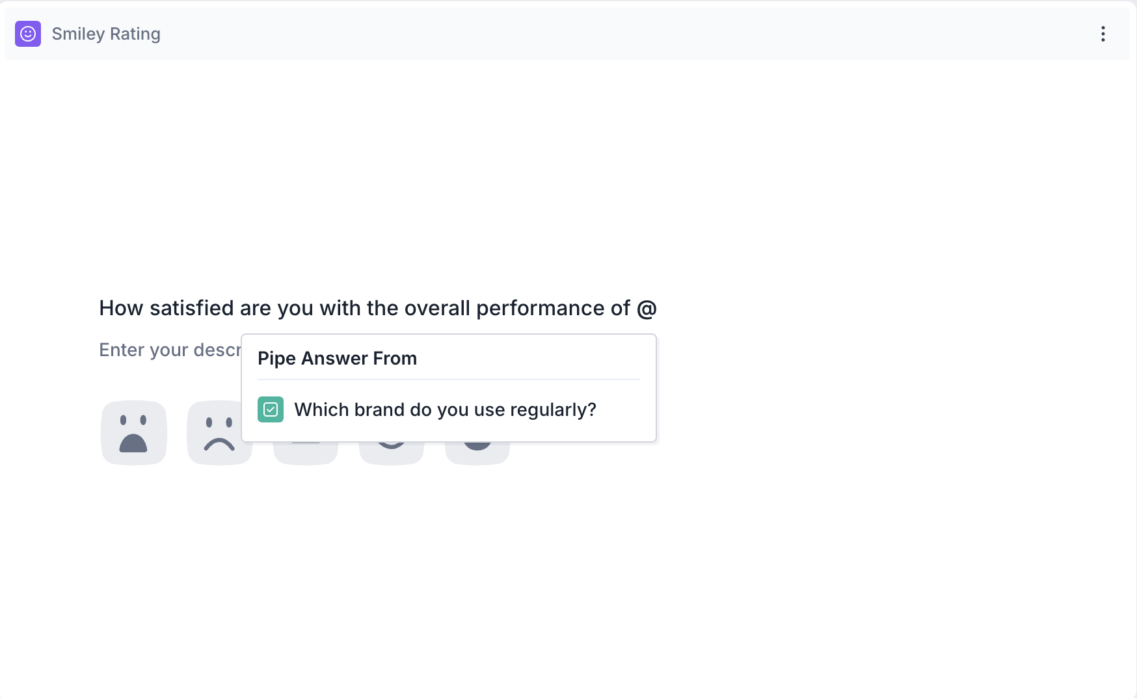Click the word "Rating" in the card header

pos(135,34)
